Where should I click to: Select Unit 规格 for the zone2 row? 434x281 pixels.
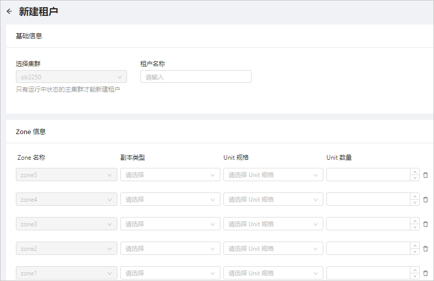273,248
